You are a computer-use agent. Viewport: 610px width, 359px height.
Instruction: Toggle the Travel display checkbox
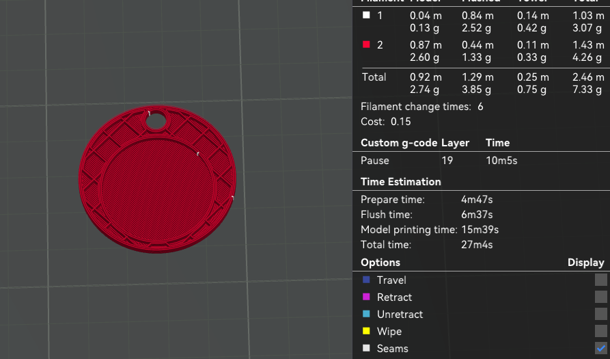coord(600,280)
